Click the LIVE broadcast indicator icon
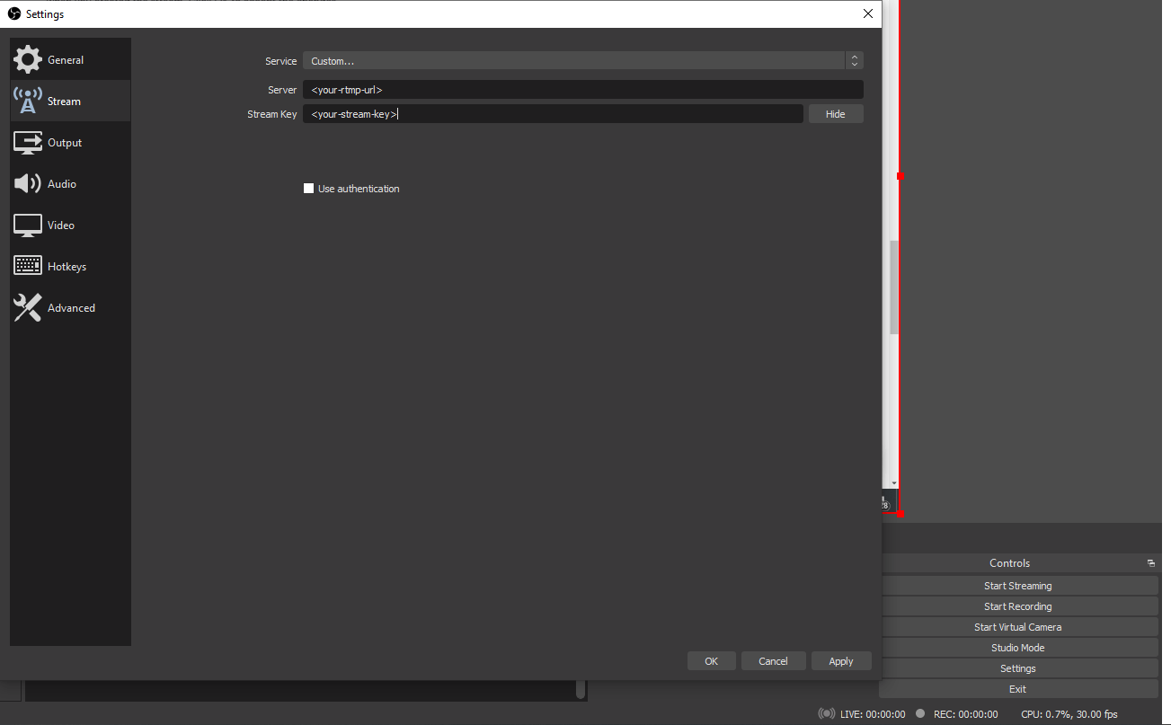Image resolution: width=1171 pixels, height=725 pixels. (x=826, y=712)
